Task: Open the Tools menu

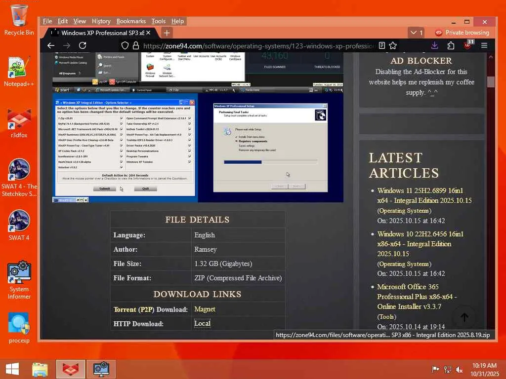Action: (x=159, y=21)
